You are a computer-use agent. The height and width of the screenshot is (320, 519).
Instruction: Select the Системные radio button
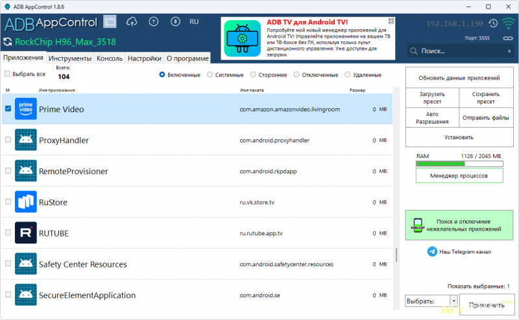210,74
